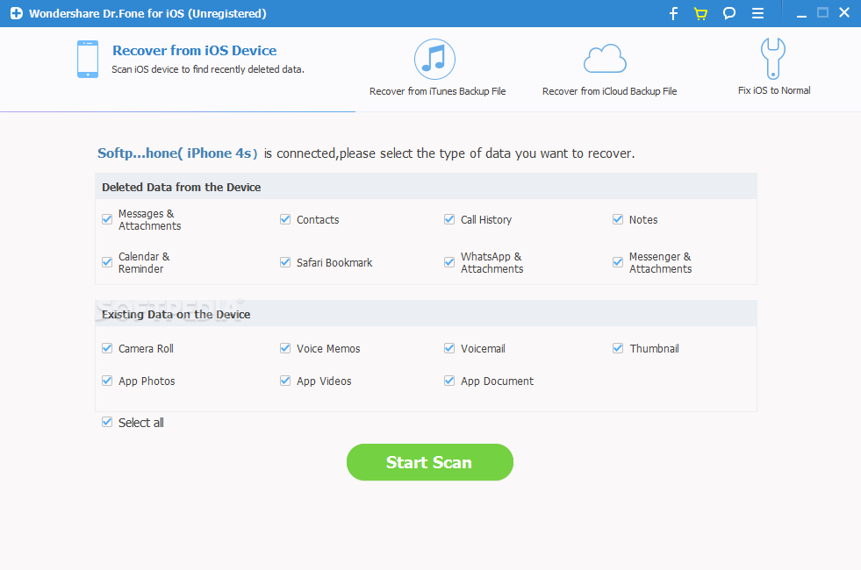The height and width of the screenshot is (570, 861).
Task: Click the yellow shopping cart icon
Action: click(x=700, y=13)
